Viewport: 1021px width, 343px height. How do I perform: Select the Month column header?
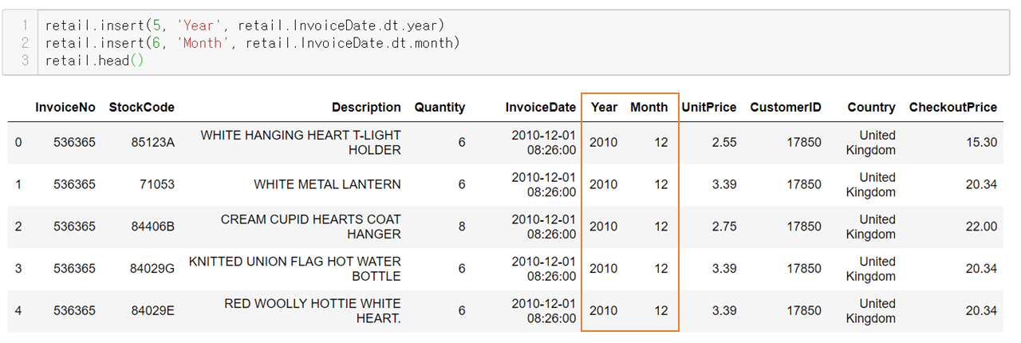click(649, 107)
